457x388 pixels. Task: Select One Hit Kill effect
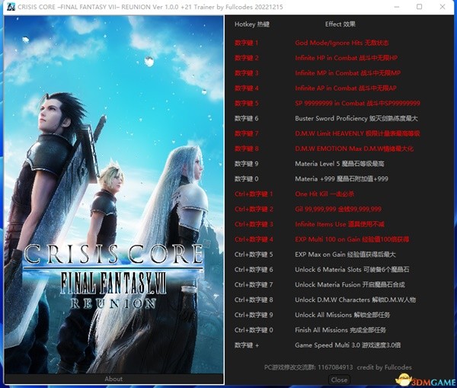[324, 194]
